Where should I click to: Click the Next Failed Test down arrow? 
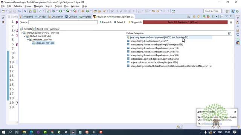194,16
